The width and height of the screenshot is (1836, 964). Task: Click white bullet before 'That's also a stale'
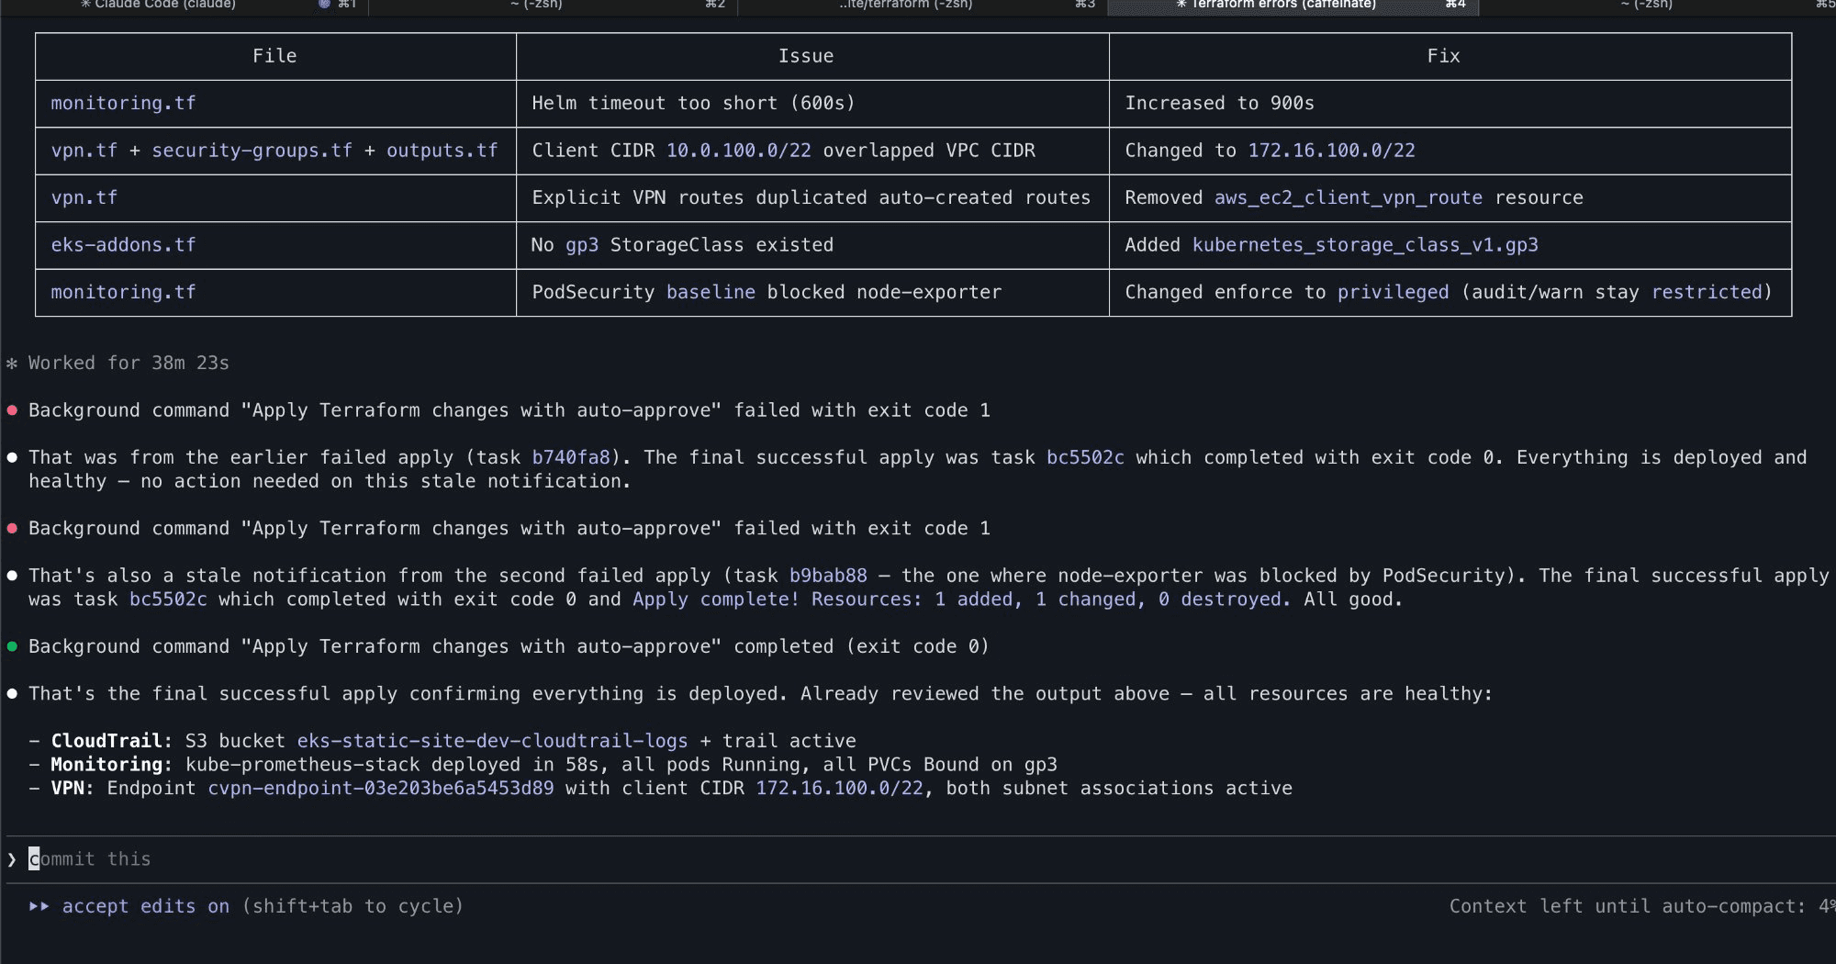pos(12,577)
